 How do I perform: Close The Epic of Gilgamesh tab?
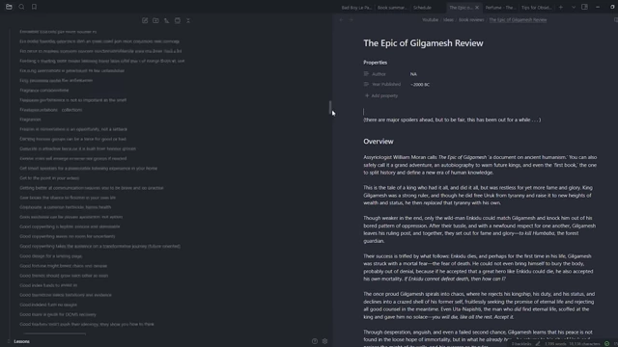click(x=477, y=8)
